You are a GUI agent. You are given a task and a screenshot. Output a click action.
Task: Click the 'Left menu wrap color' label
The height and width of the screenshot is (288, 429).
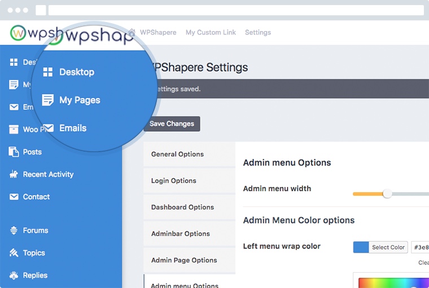(282, 246)
